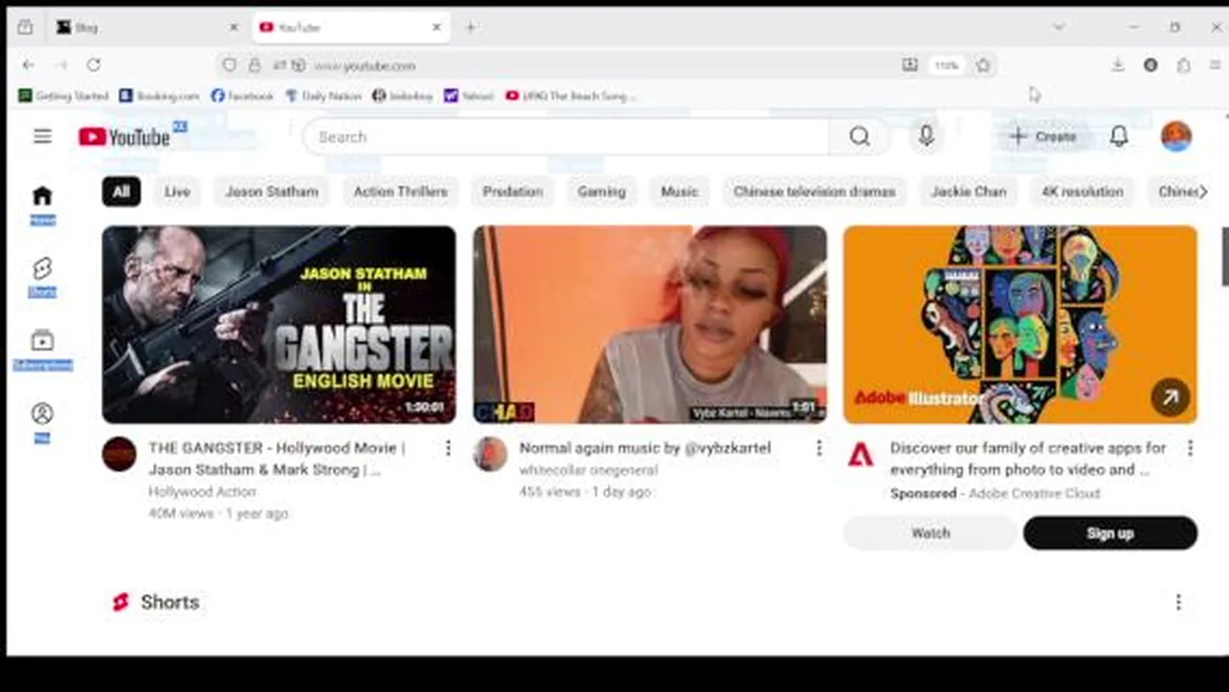
Task: Open YouTube notifications bell
Action: [x=1118, y=136]
